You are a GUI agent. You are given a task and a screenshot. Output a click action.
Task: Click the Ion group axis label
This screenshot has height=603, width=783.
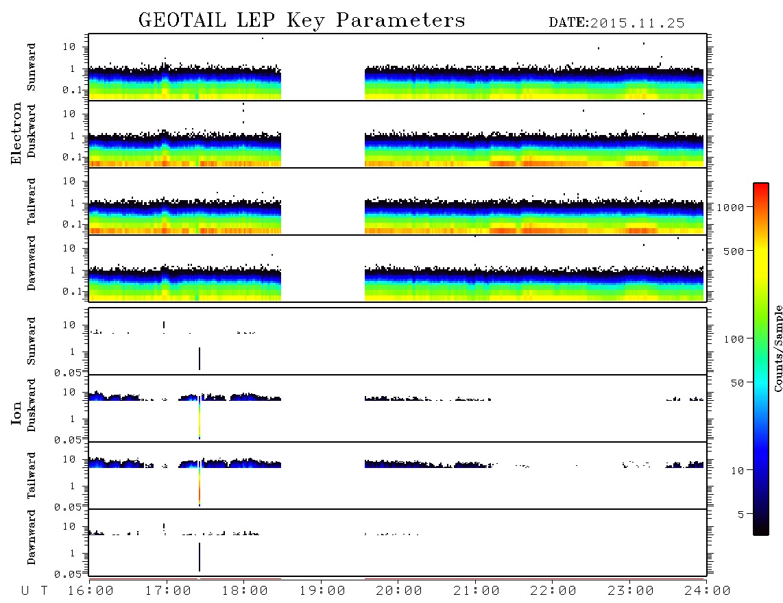[16, 413]
